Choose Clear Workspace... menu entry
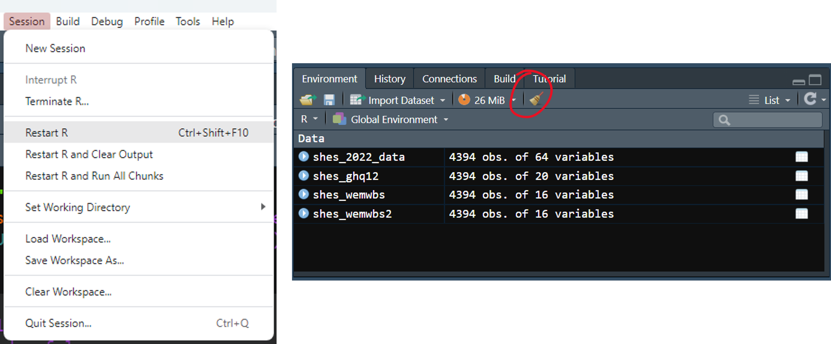Viewport: 831px width, 344px height. [x=68, y=291]
